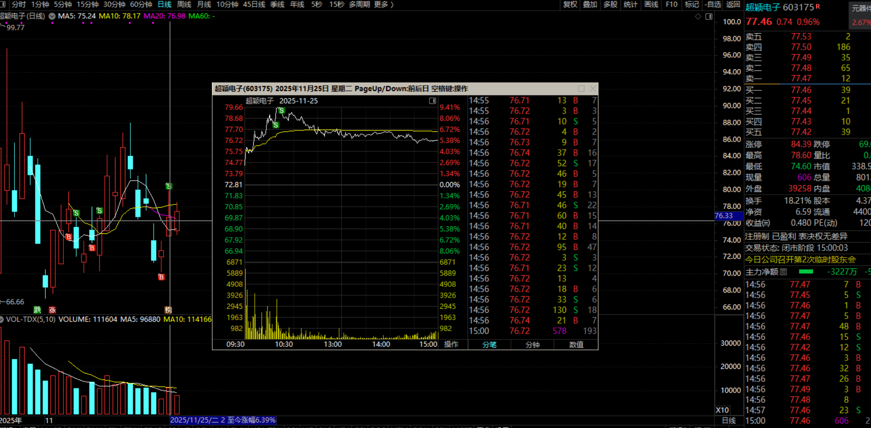
Task: Click the 15:00 tick row with volume 578 in popup
Action: click(532, 331)
